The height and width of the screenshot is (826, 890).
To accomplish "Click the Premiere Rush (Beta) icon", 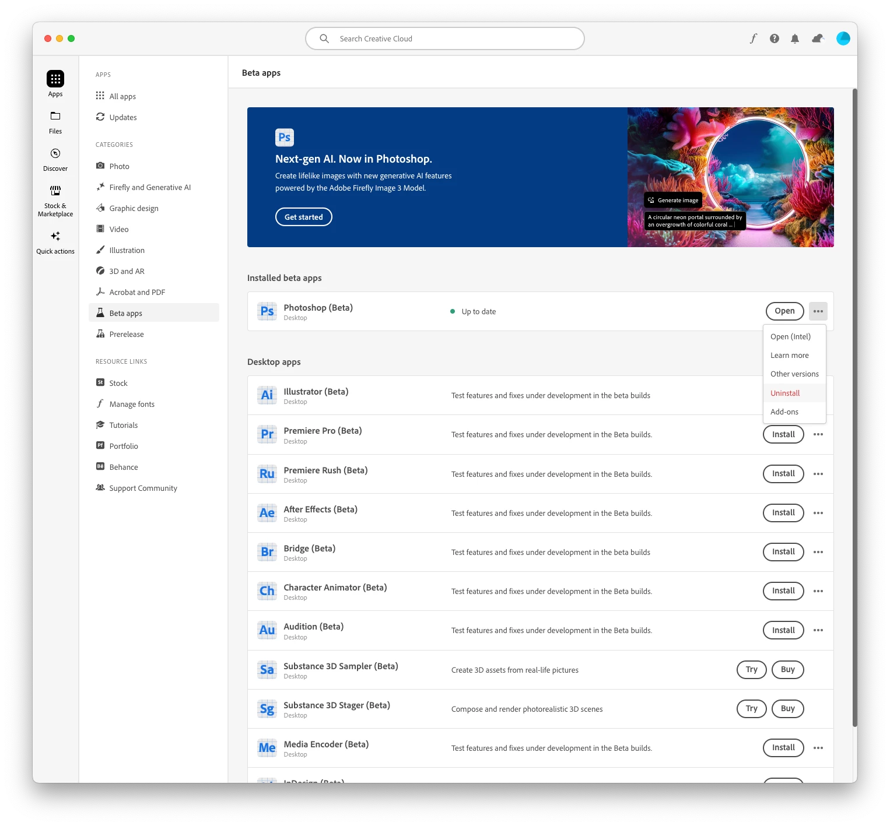I will (x=267, y=474).
